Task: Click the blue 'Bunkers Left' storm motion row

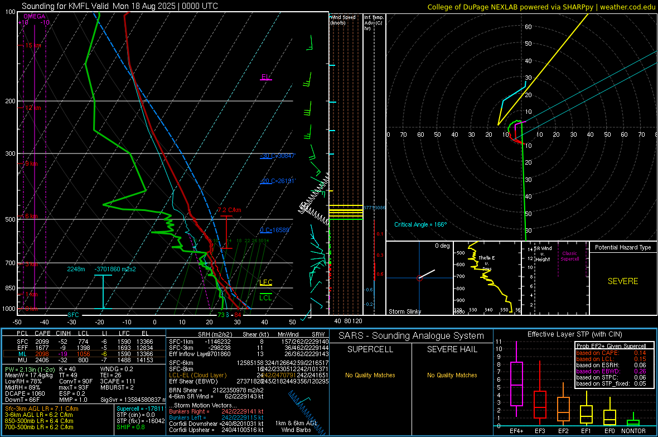Action: [216, 417]
